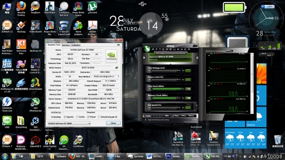Click the Bus Interface question mark in GPU-Z

[x=118, y=76]
